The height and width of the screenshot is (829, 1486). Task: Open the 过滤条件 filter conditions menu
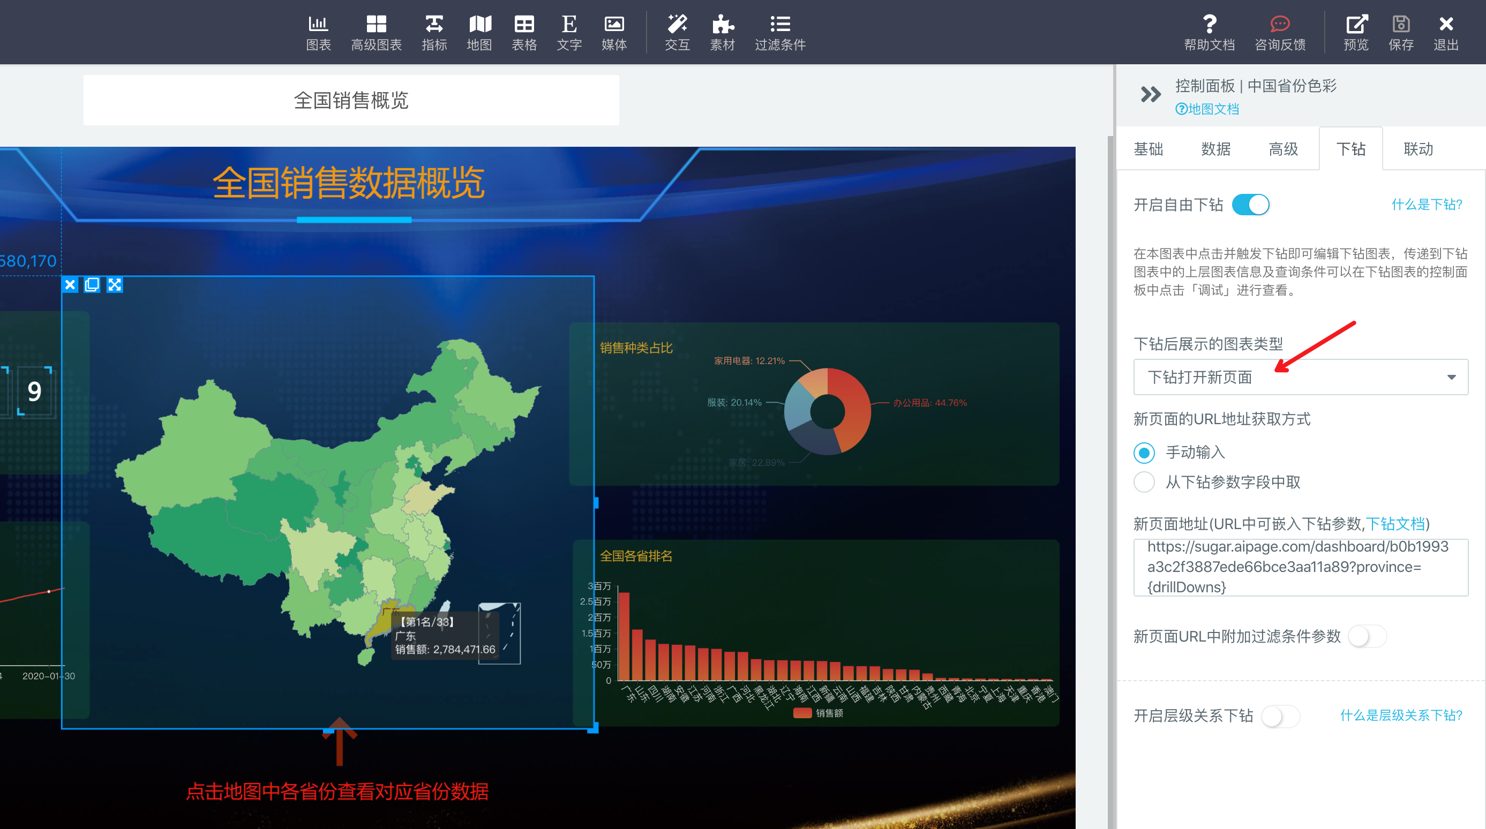[780, 33]
